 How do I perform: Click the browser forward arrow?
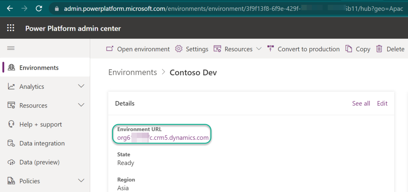click(24, 8)
